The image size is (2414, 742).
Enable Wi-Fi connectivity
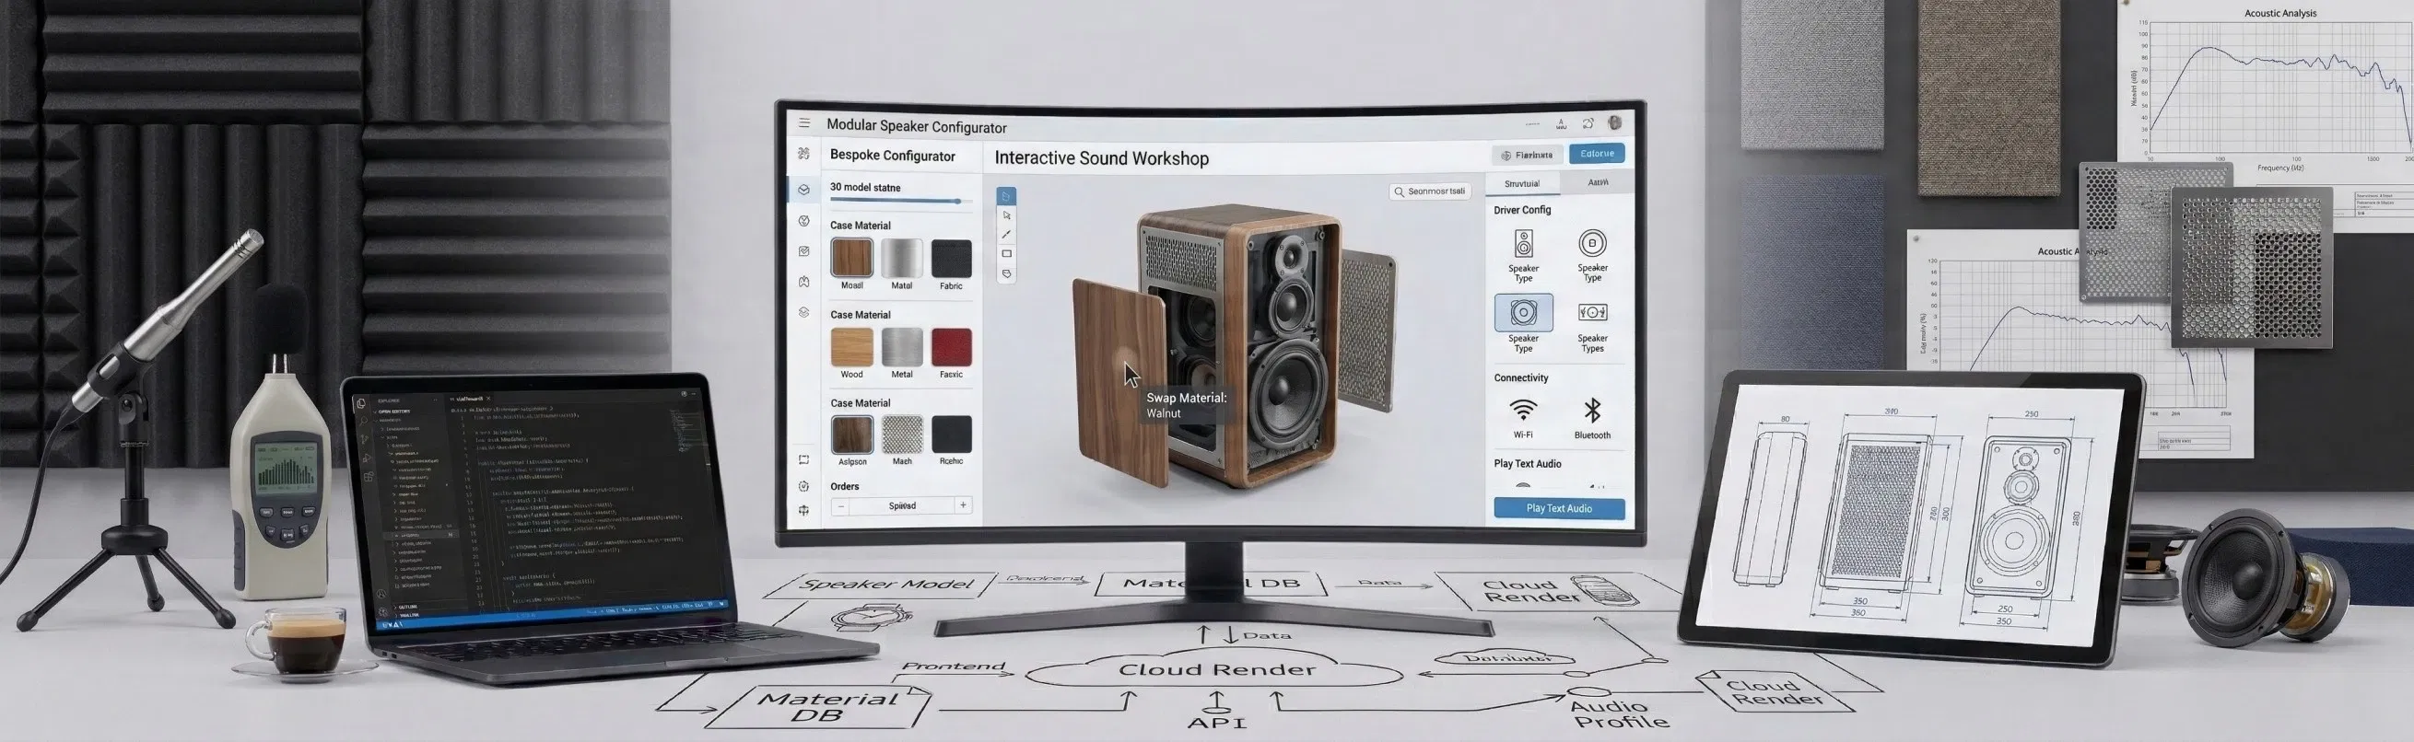[x=1523, y=411]
